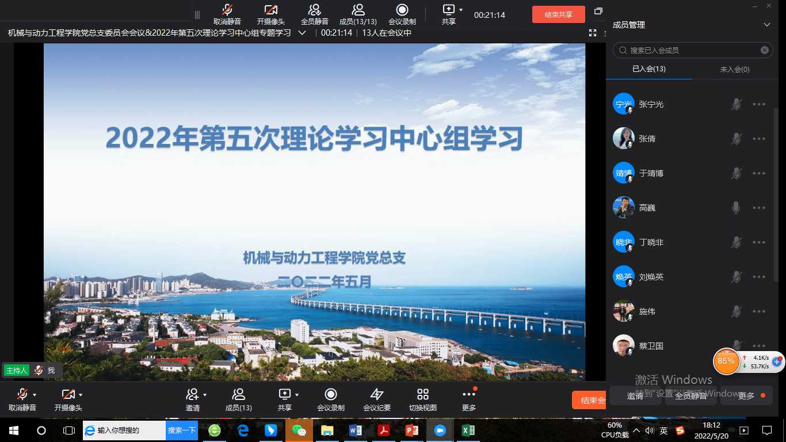Screen dimensions: 786x442
Task: Click 全员静音 button below member list
Action: pos(690,396)
